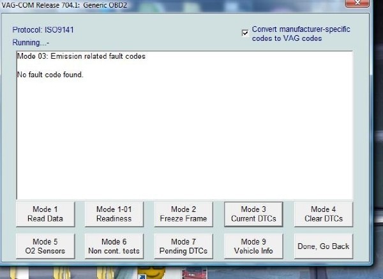The width and height of the screenshot is (383, 279).
Task: Open Mode 1-01 Readiness
Action: coord(114,214)
